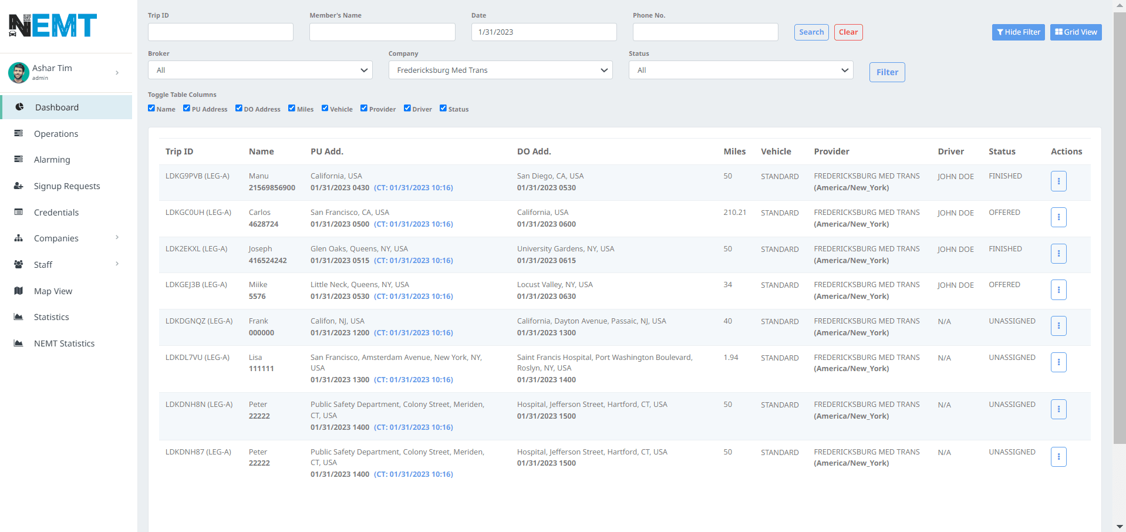Open the Alarming panel
The width and height of the screenshot is (1126, 532).
pos(52,159)
